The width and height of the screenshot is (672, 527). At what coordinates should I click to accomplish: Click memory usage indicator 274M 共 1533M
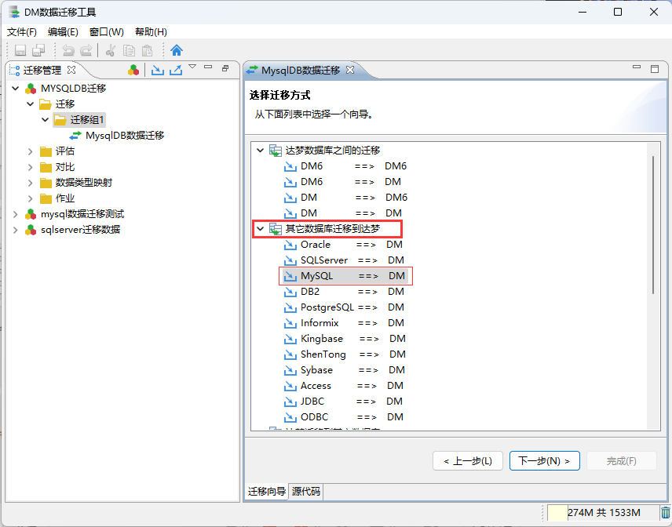[x=604, y=512]
